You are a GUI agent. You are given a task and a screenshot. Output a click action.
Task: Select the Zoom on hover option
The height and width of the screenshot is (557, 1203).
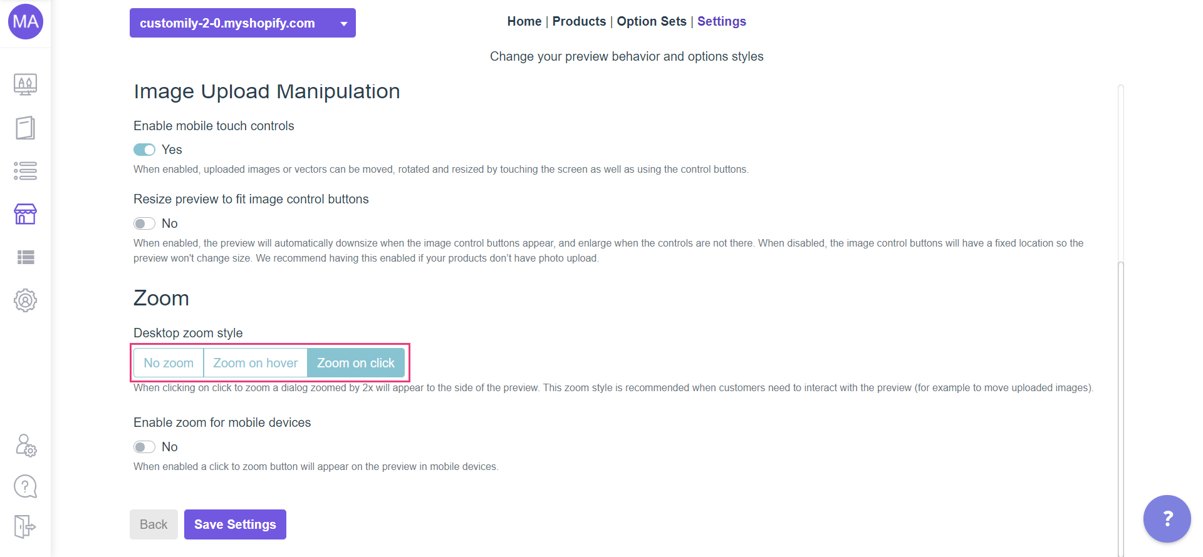(255, 363)
